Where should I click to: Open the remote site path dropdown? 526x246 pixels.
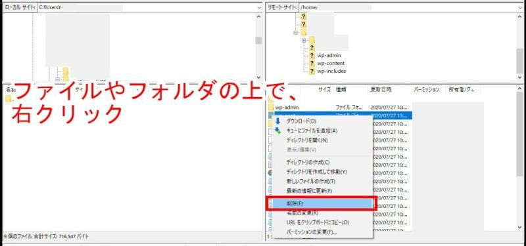[520, 7]
